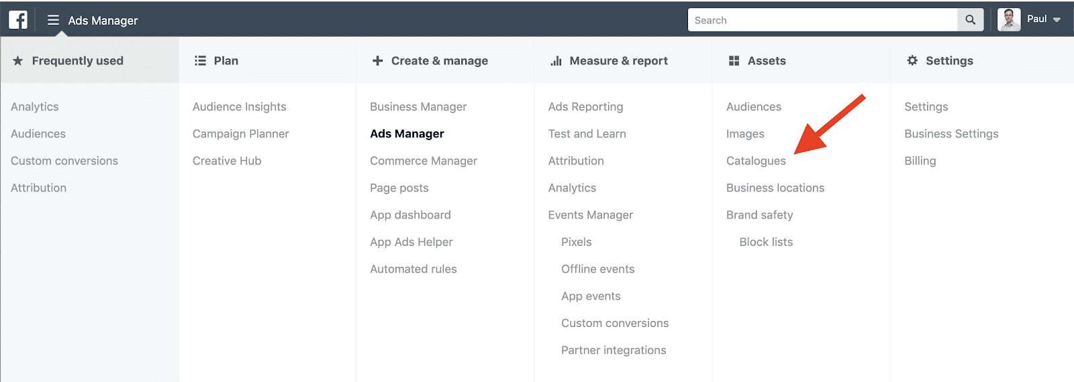Click the Frequently used star icon
1074x382 pixels.
(18, 60)
